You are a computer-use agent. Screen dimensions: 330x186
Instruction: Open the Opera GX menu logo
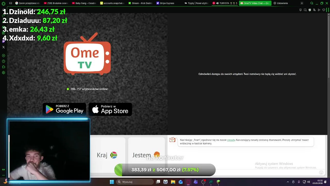coord(3,3)
